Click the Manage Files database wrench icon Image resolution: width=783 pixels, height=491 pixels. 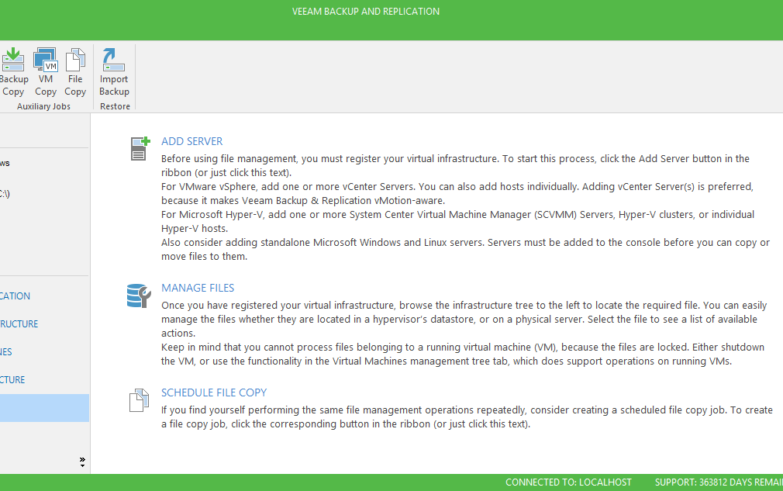pos(139,296)
